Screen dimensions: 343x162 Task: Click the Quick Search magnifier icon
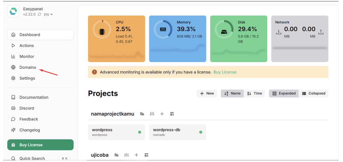click(13, 158)
